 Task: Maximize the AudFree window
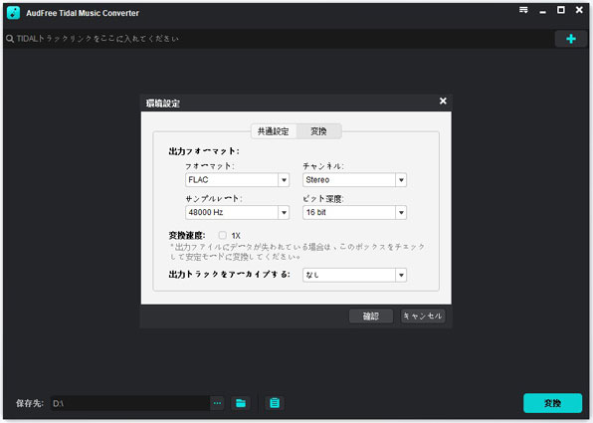click(561, 10)
